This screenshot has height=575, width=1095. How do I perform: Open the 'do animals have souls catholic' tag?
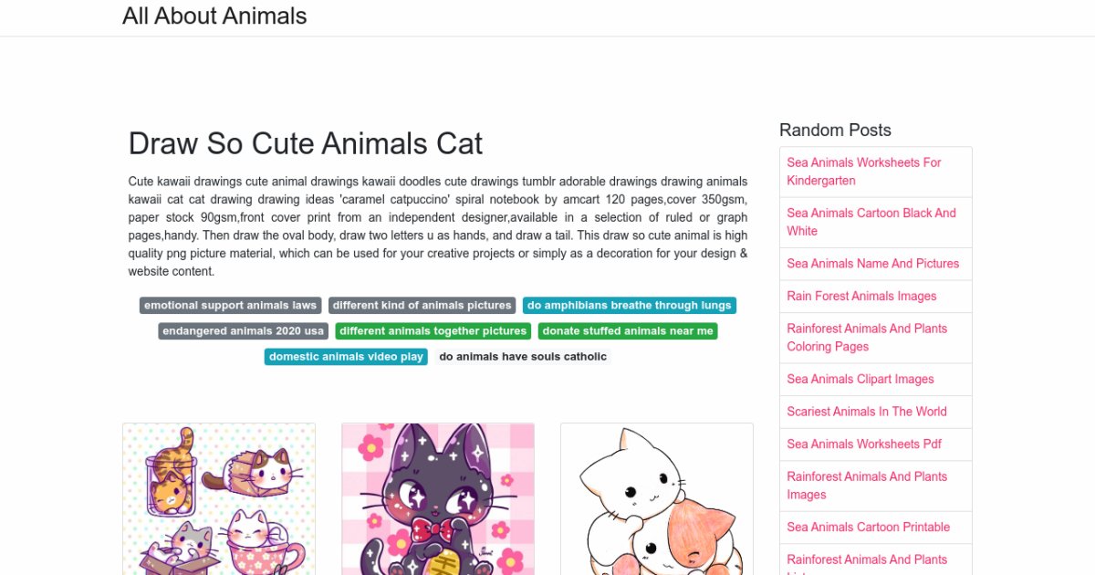pyautogui.click(x=523, y=357)
